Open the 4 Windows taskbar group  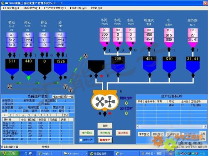coord(75,154)
